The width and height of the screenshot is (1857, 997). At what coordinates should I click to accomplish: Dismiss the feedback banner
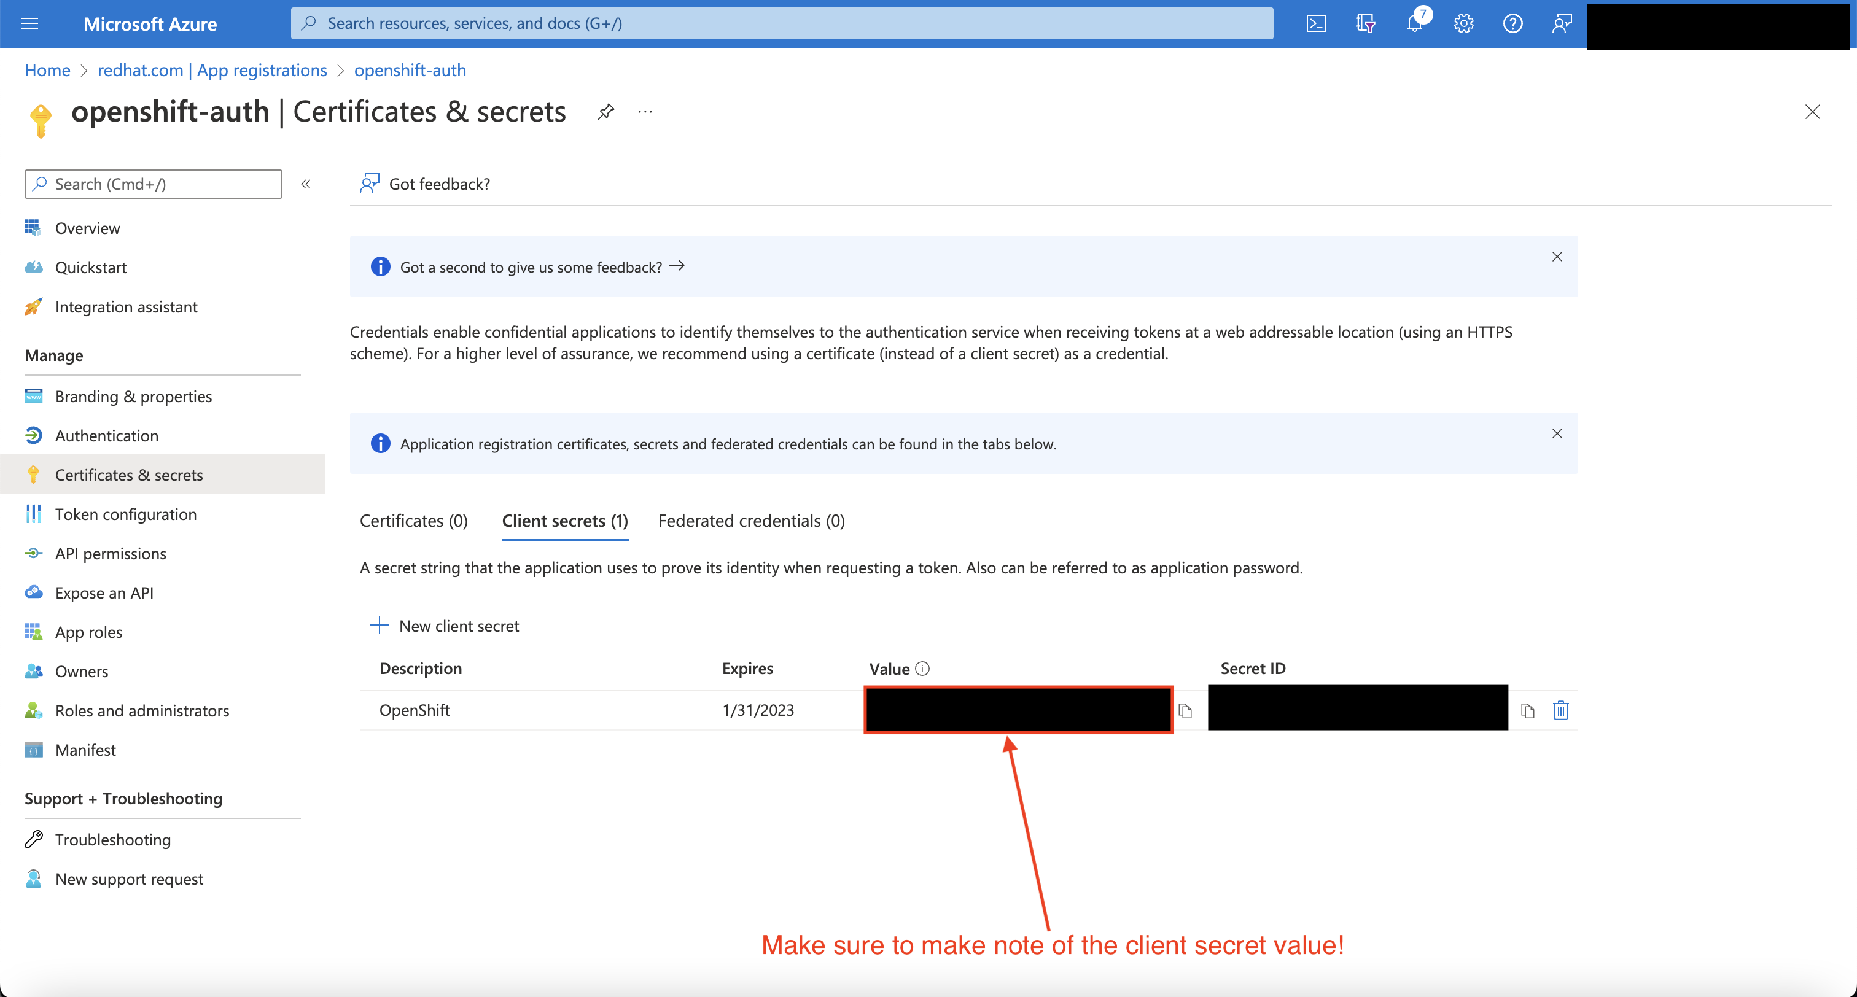click(x=1556, y=257)
